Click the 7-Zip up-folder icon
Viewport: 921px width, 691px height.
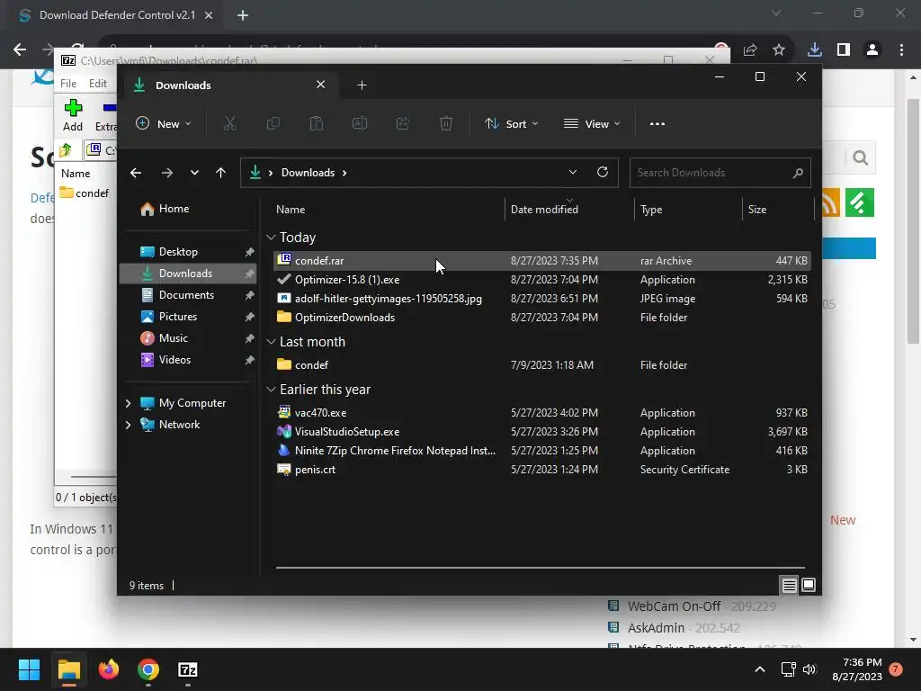(x=66, y=150)
